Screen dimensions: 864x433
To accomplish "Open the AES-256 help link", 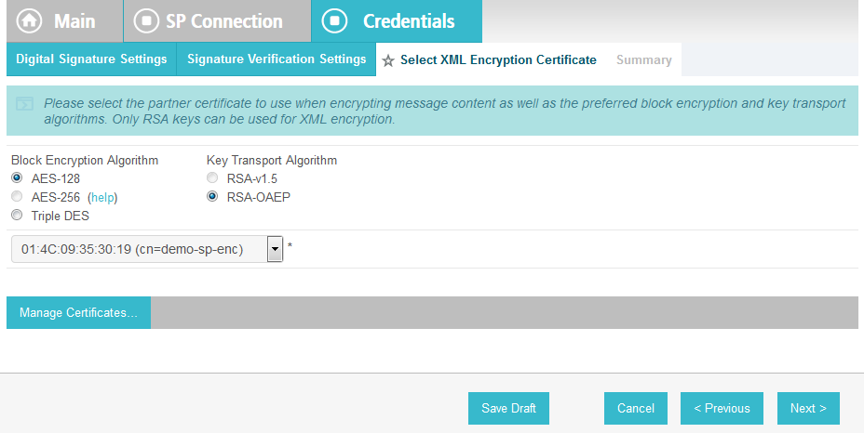I will [102, 197].
